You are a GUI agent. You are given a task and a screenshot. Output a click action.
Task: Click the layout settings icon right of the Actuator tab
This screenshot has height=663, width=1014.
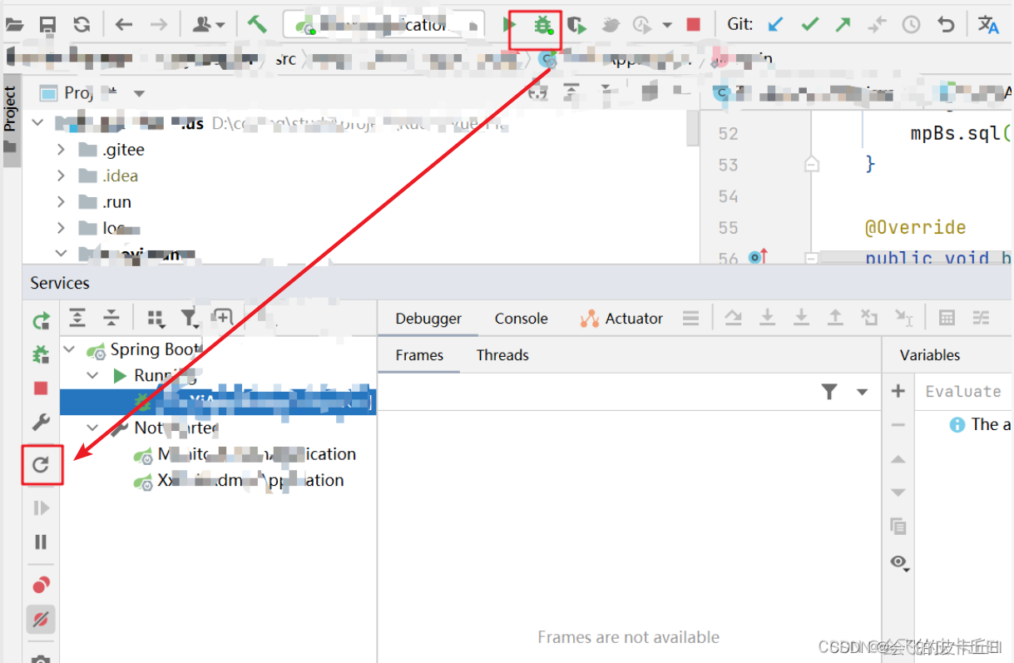(690, 318)
